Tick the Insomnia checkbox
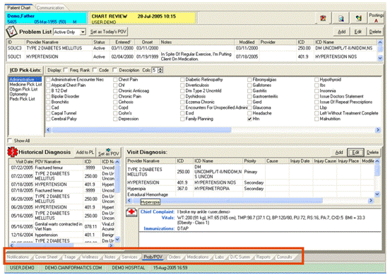This screenshot has height=275, width=390. click(317, 90)
